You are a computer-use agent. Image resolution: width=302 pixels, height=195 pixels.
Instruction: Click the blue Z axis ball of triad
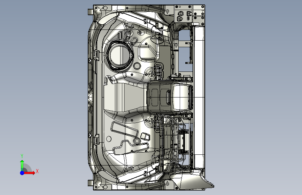[22, 173]
